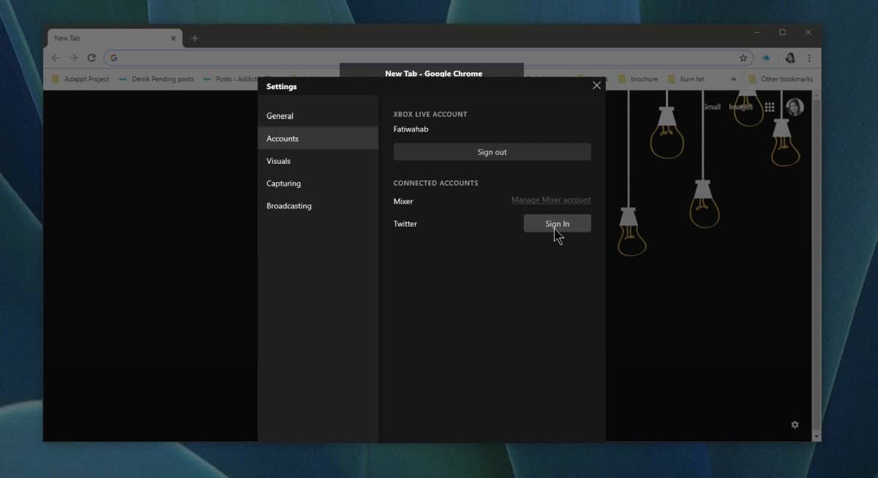Screen dimensions: 878x478
Task: Open the General settings section
Action: click(x=318, y=115)
